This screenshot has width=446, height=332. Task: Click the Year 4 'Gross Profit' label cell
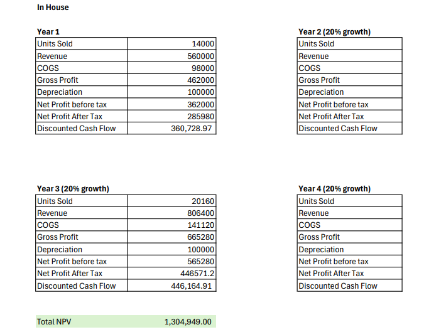[x=349, y=237]
